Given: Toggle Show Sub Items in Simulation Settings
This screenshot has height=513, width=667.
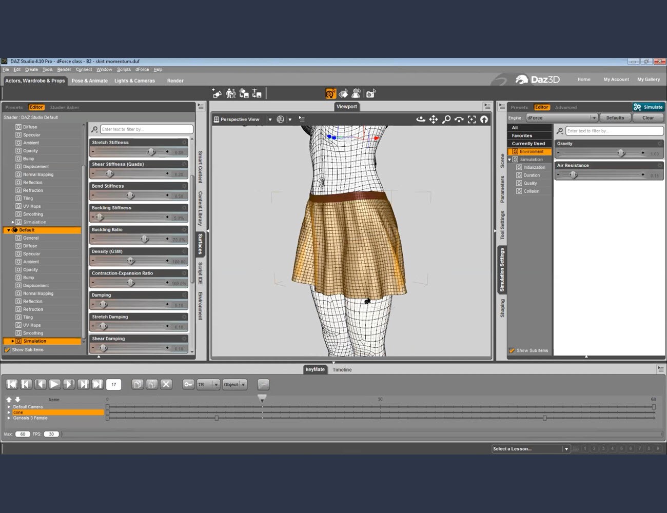Looking at the screenshot, I should 512,350.
